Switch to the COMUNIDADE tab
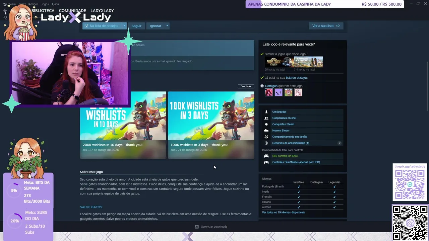This screenshot has height=241, width=429. (72, 11)
